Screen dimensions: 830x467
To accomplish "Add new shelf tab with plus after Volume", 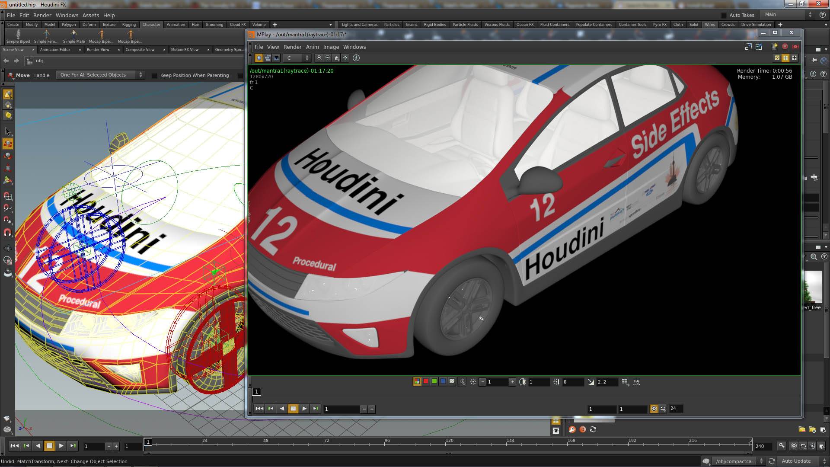I will point(275,25).
